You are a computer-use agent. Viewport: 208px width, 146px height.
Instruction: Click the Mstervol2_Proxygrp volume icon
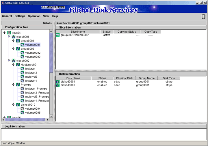pyautogui.click(x=23, y=93)
